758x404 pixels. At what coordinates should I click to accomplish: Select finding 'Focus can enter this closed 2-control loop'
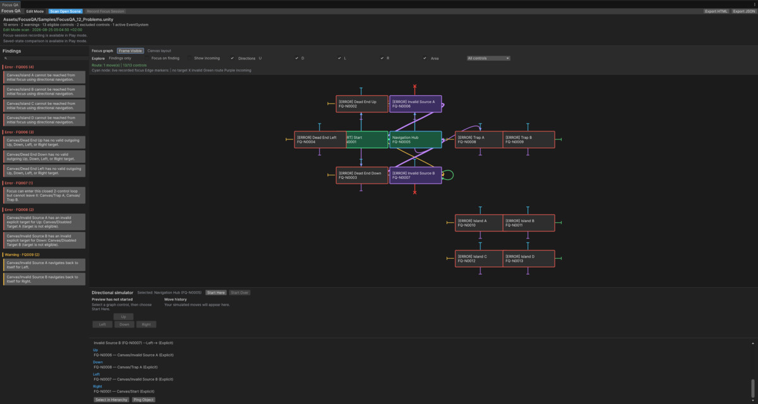[44, 195]
